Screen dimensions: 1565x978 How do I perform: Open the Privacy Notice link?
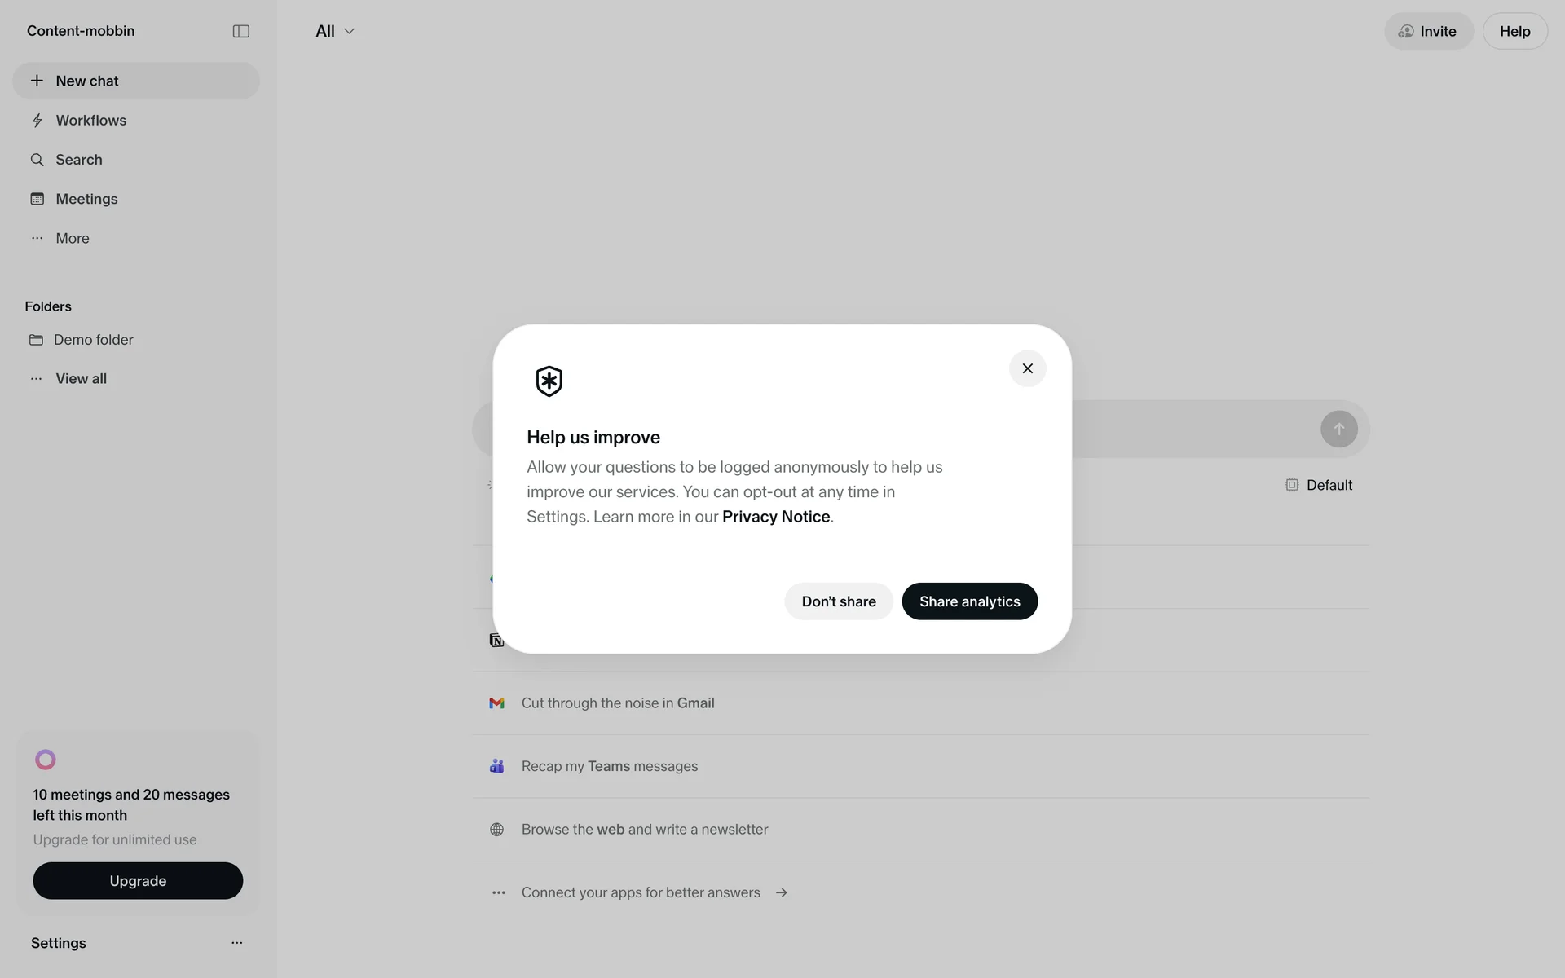[775, 517]
